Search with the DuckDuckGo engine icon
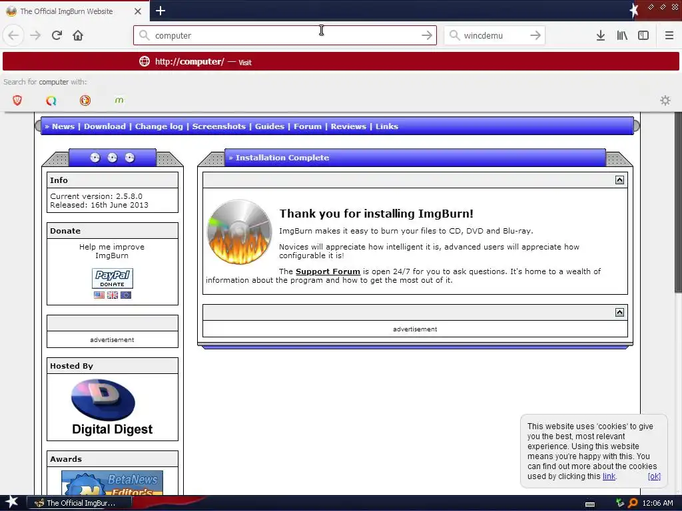 point(85,101)
